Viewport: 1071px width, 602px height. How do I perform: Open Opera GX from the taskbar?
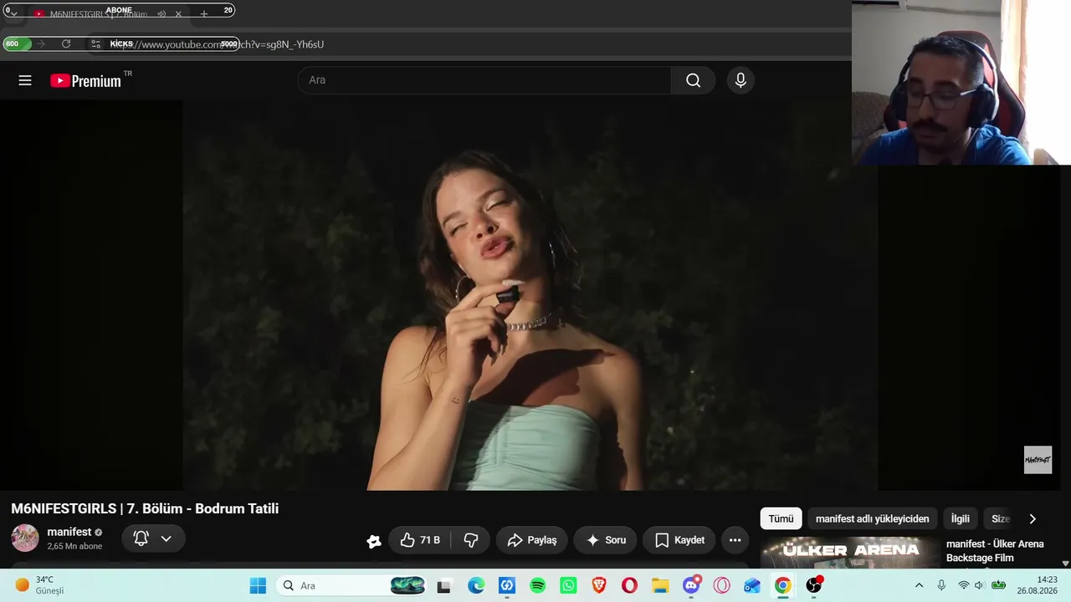point(721,585)
